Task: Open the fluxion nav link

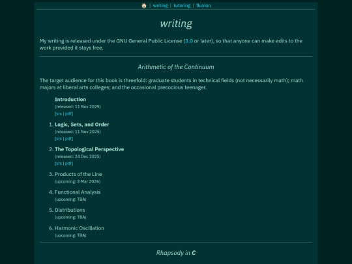Action: click(x=203, y=6)
